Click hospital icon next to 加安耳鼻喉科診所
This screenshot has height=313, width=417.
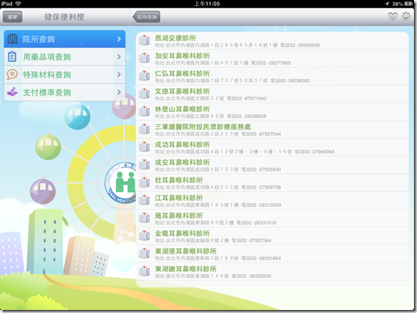coord(145,58)
